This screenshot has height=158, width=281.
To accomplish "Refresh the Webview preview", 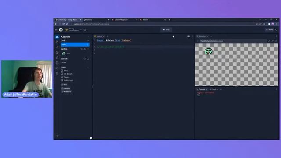I will point(198,41).
